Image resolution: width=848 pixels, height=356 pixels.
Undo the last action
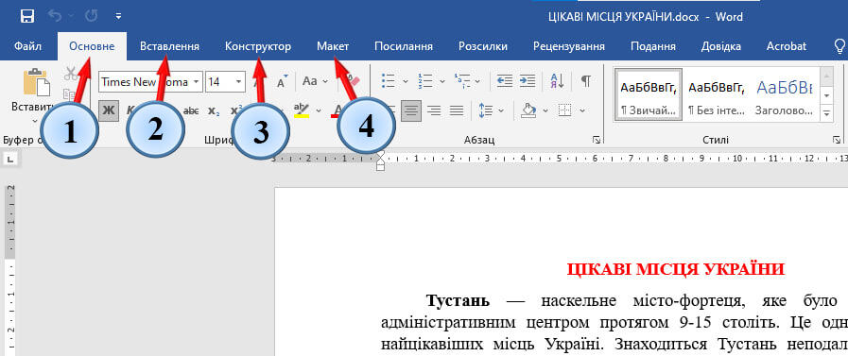pyautogui.click(x=55, y=17)
